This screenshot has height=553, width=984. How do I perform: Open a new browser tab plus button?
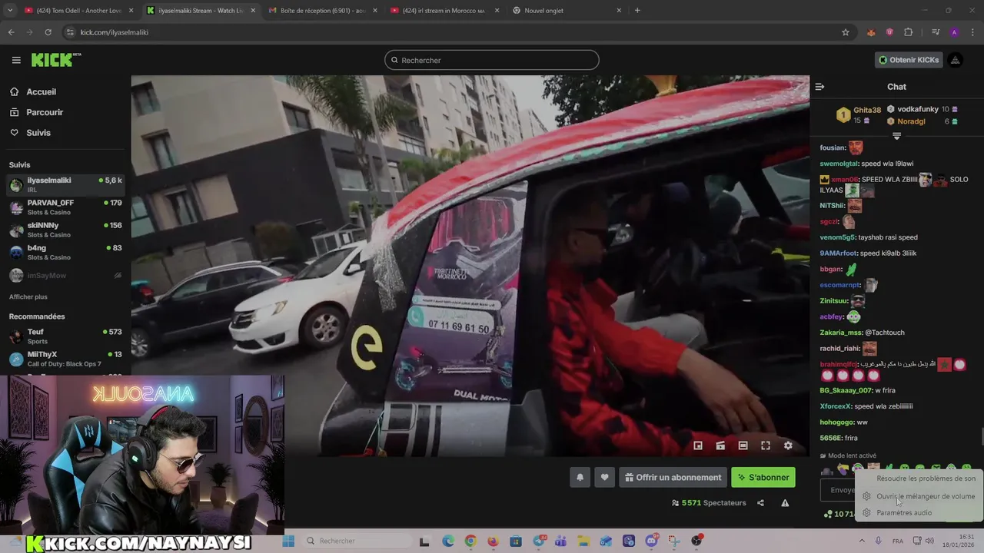[637, 11]
